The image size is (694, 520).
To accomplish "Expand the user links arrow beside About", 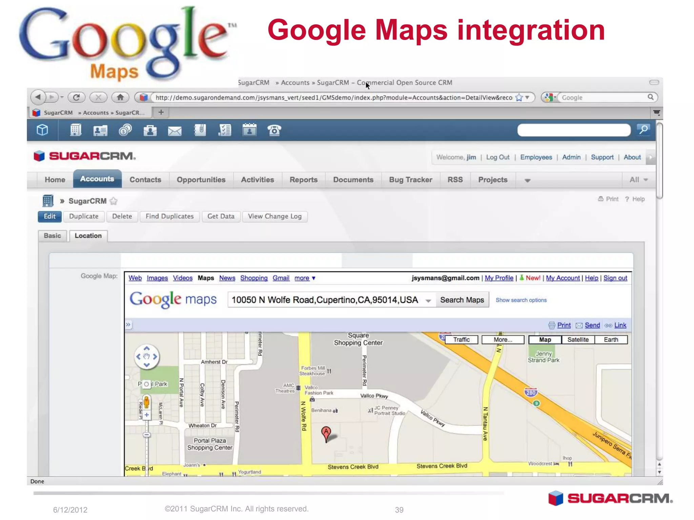I will (650, 157).
